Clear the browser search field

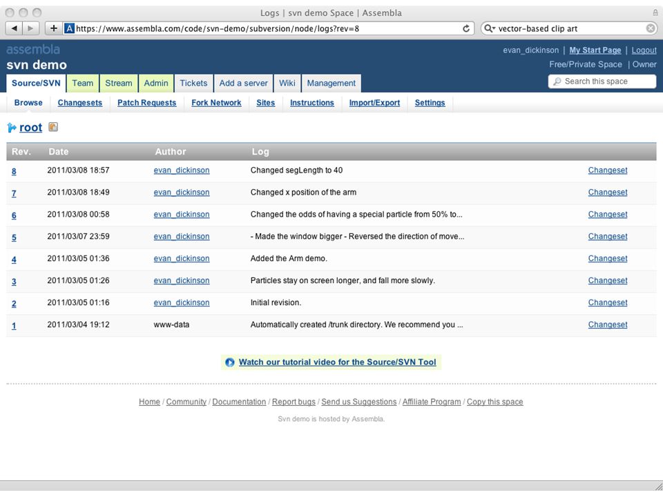click(x=651, y=28)
